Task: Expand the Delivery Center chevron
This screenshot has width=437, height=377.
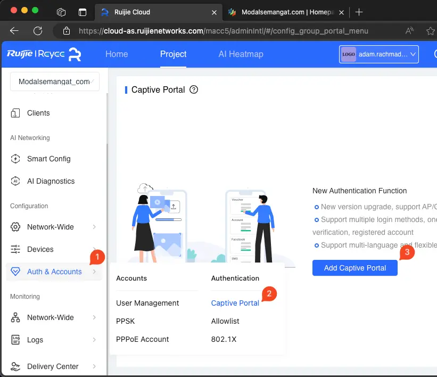Action: pos(94,366)
